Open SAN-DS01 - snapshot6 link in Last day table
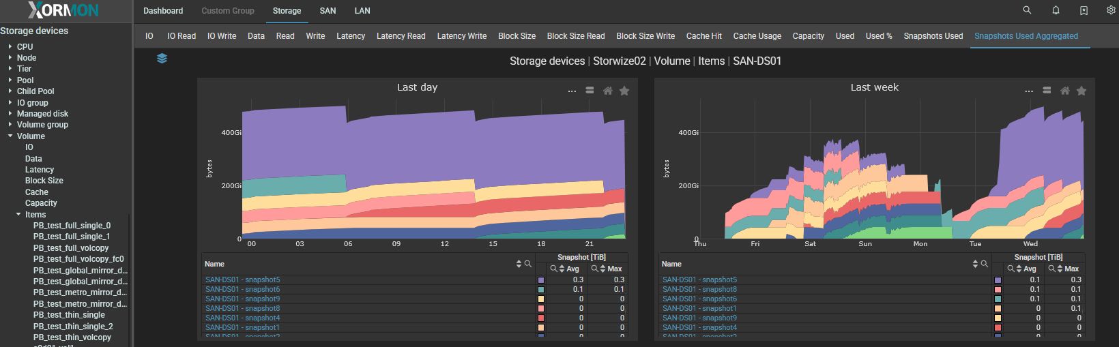Screen dimensions: 1119x347 point(242,289)
